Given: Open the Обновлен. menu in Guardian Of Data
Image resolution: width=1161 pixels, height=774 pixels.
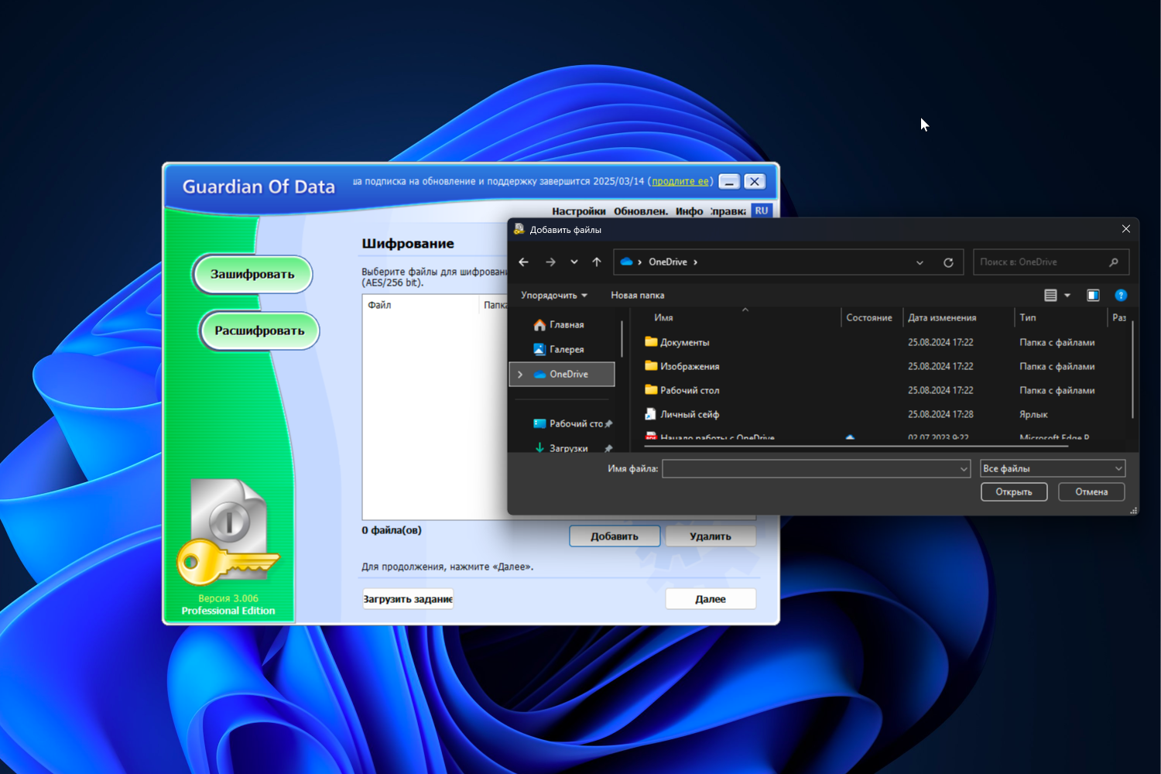Looking at the screenshot, I should pos(641,211).
